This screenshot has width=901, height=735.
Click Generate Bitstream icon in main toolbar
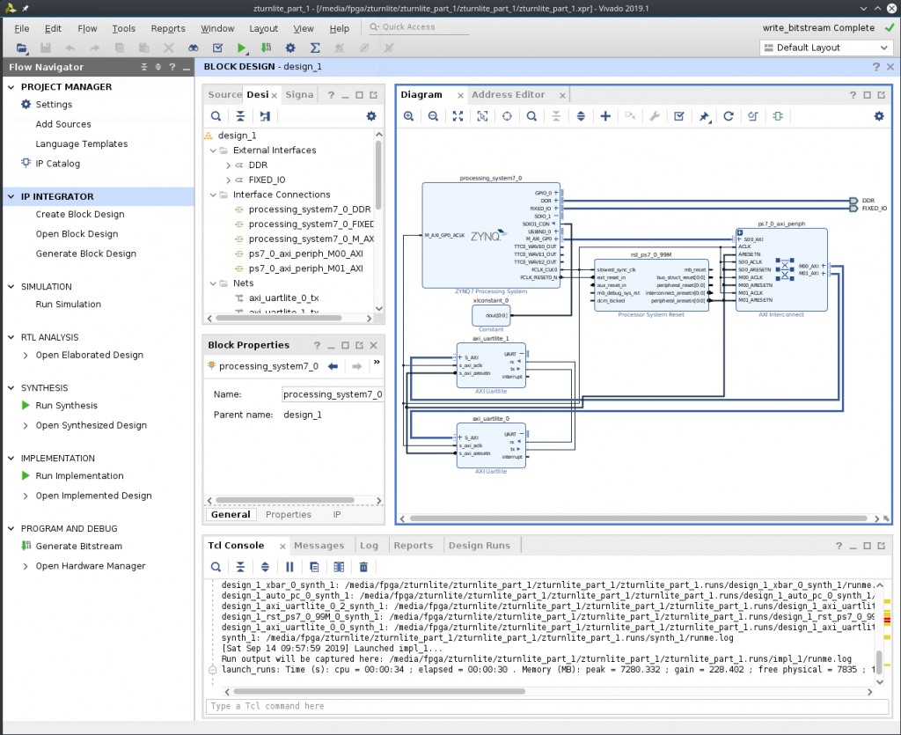click(266, 48)
